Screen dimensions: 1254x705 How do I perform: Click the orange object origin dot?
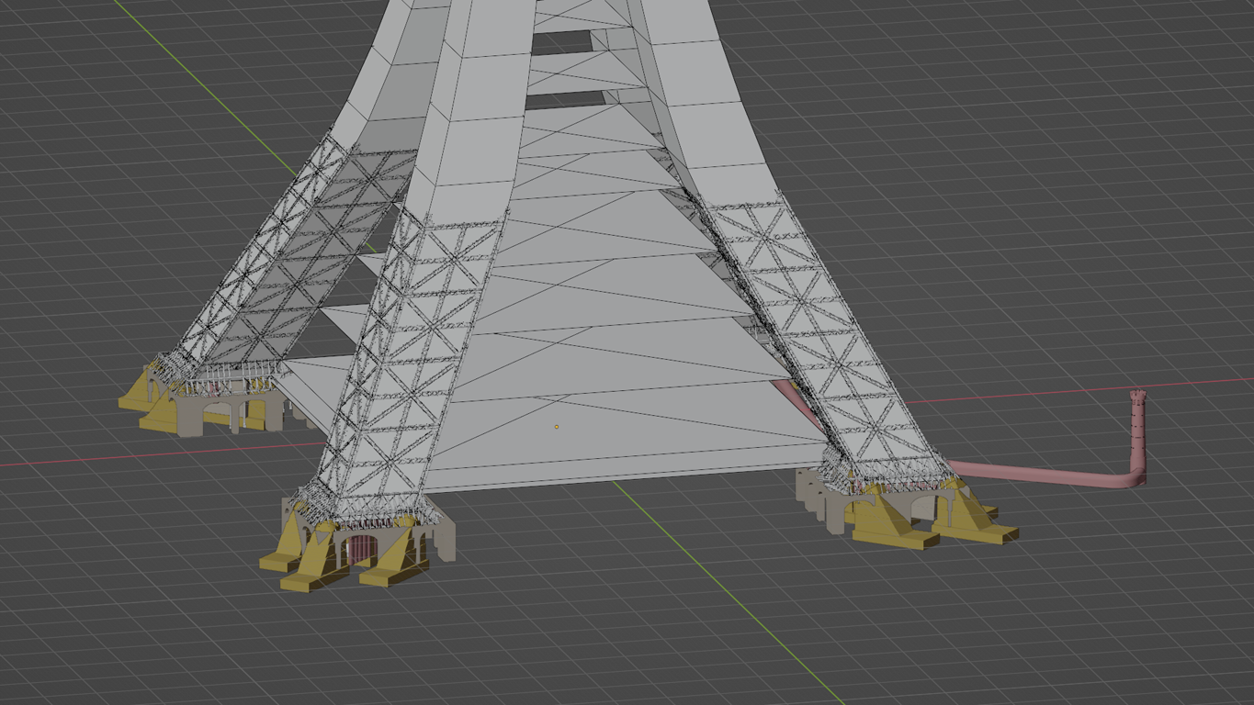point(557,427)
